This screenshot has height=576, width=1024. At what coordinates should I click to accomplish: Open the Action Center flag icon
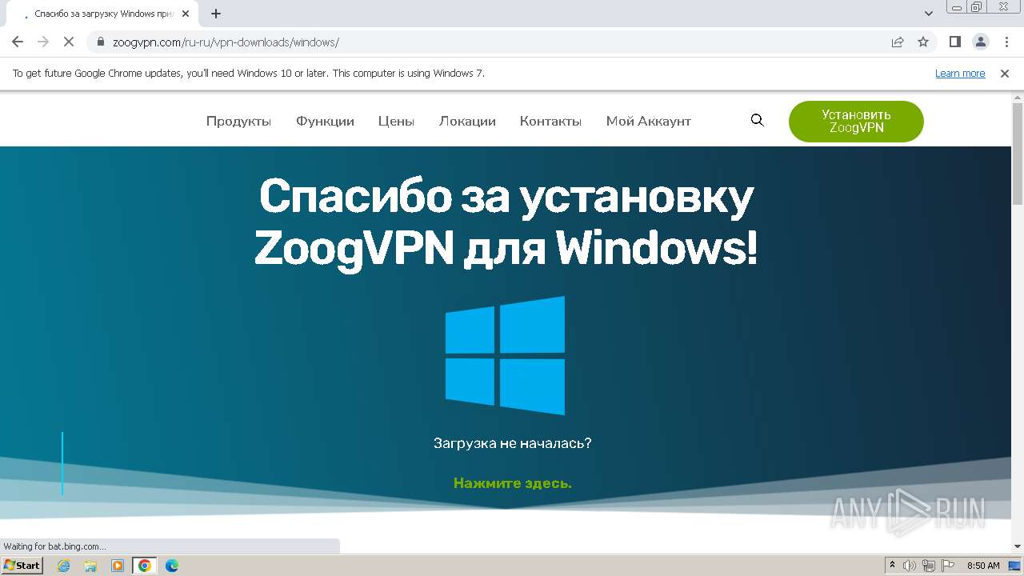pos(948,566)
